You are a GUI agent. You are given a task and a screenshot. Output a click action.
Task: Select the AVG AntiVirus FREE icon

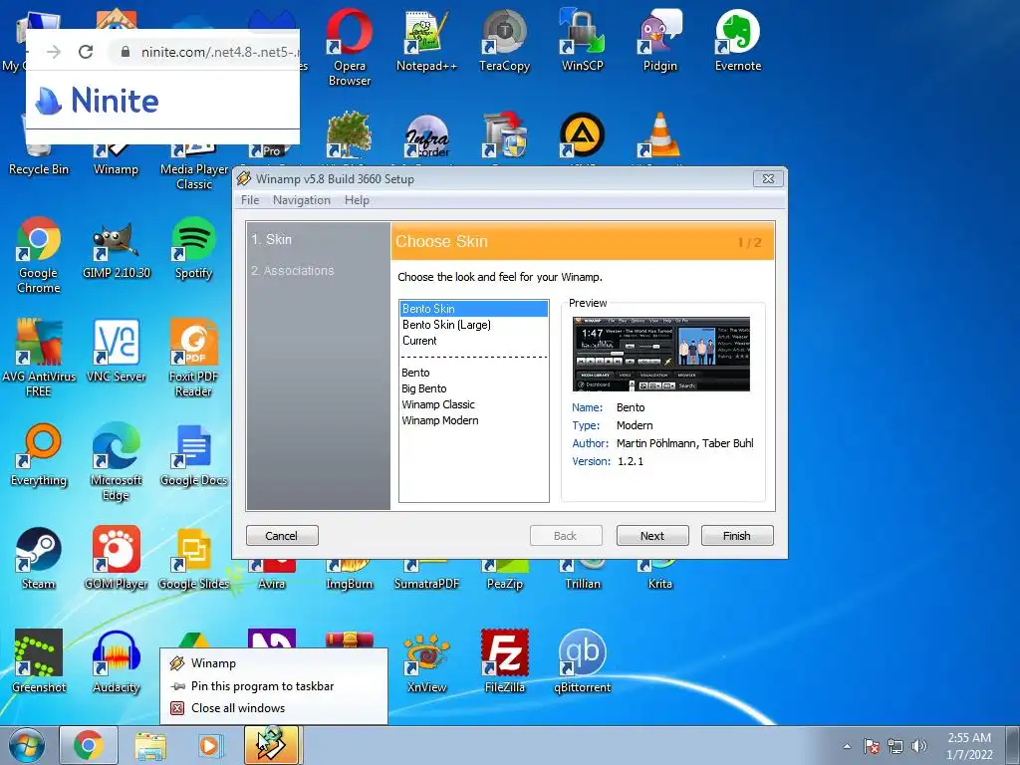tap(39, 358)
